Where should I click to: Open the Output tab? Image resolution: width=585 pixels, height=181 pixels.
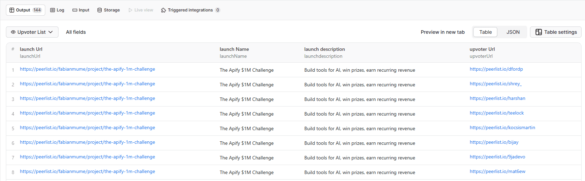(23, 10)
